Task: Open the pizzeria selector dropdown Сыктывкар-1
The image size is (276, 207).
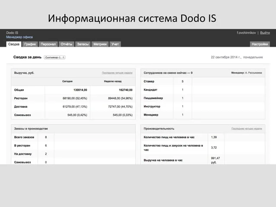Action: click(x=55, y=57)
